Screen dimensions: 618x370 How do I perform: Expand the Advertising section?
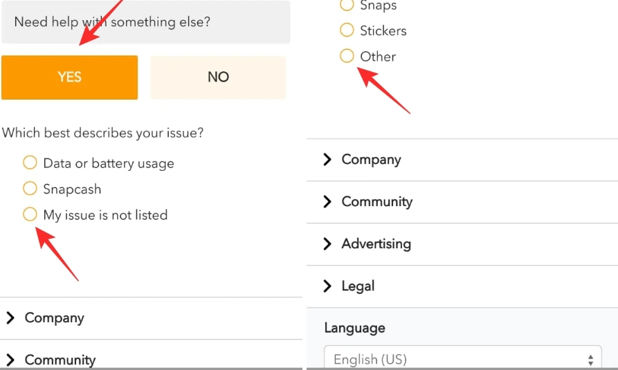462,244
